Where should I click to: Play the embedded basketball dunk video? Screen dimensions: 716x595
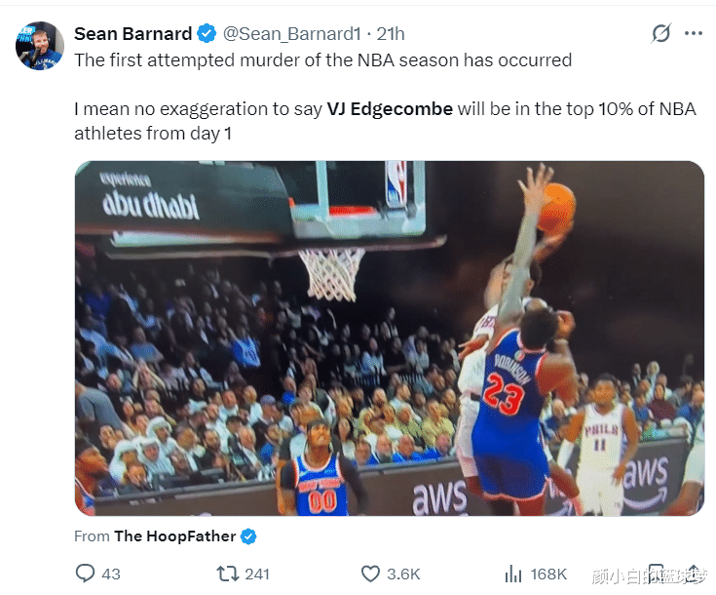coord(390,337)
